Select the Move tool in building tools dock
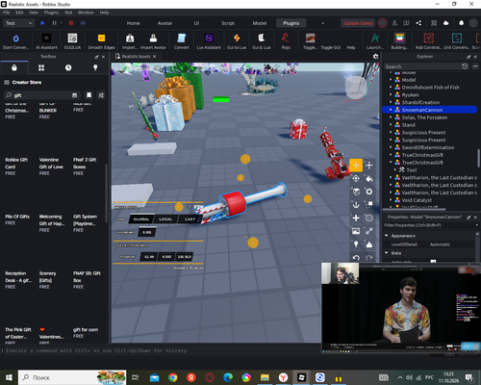481x385 pixels. tap(356, 166)
